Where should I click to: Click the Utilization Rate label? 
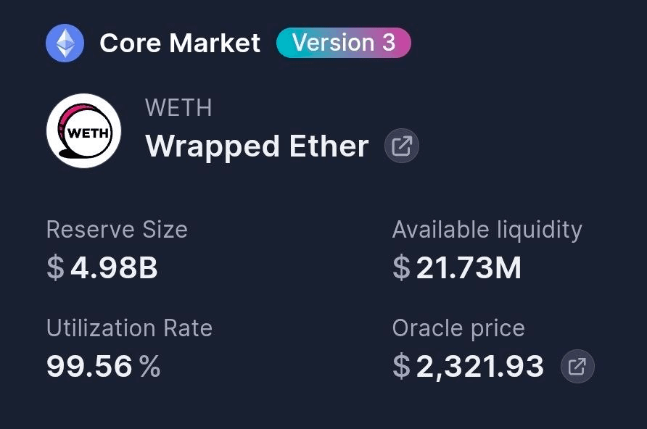[129, 328]
